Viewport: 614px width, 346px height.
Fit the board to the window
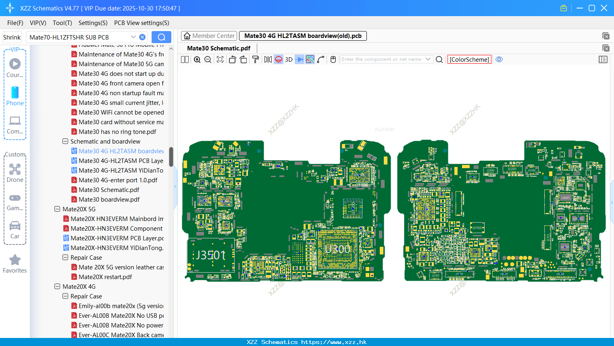pos(220,59)
